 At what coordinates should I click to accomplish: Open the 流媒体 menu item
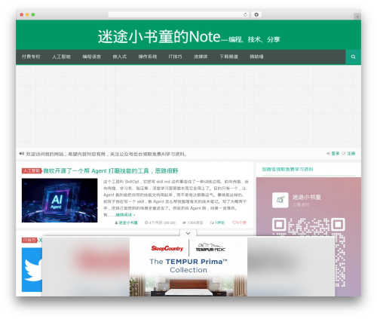201,57
